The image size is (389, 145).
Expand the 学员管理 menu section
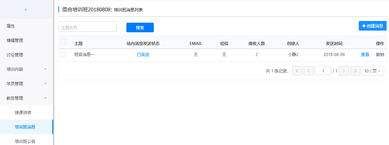(26, 84)
